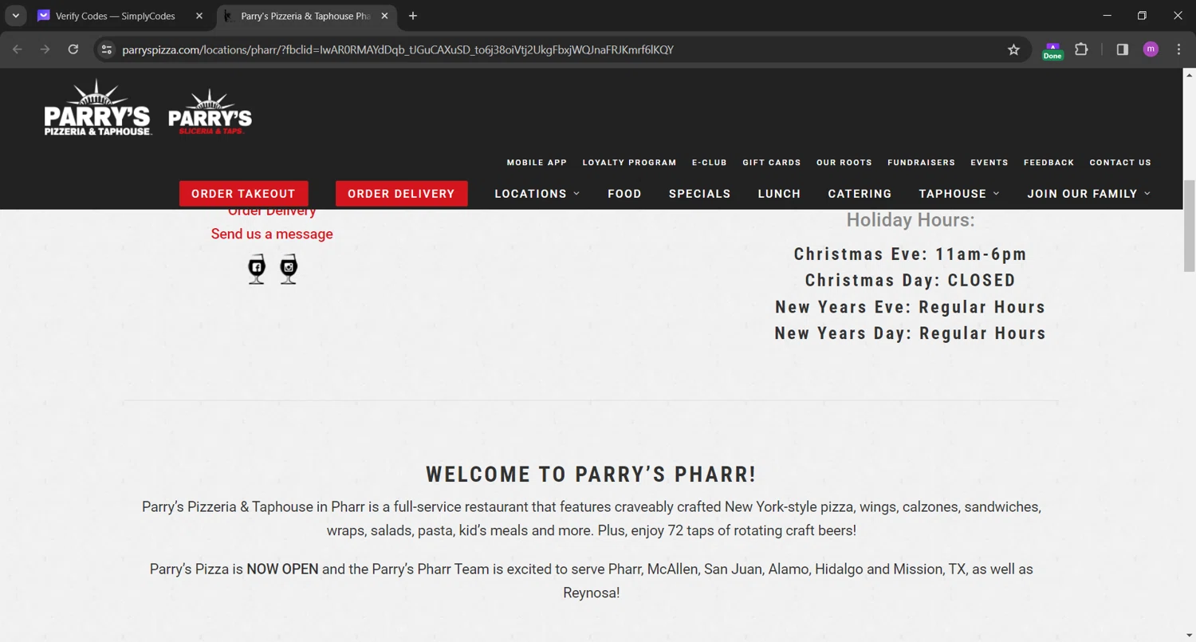This screenshot has height=642, width=1196.
Task: Click the Welcome to Parry's Pharr heading
Action: 591,475
